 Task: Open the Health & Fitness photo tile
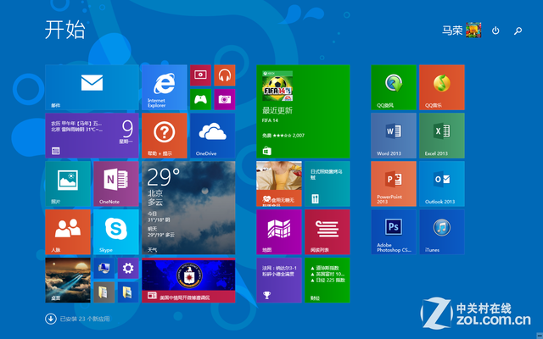pyautogui.click(x=279, y=184)
